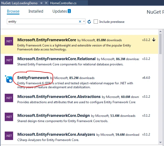Screen dimensions: 164x146
Task: Click the EntityFrameworkCore.Analyzers .NET icon
Action: [9, 136]
